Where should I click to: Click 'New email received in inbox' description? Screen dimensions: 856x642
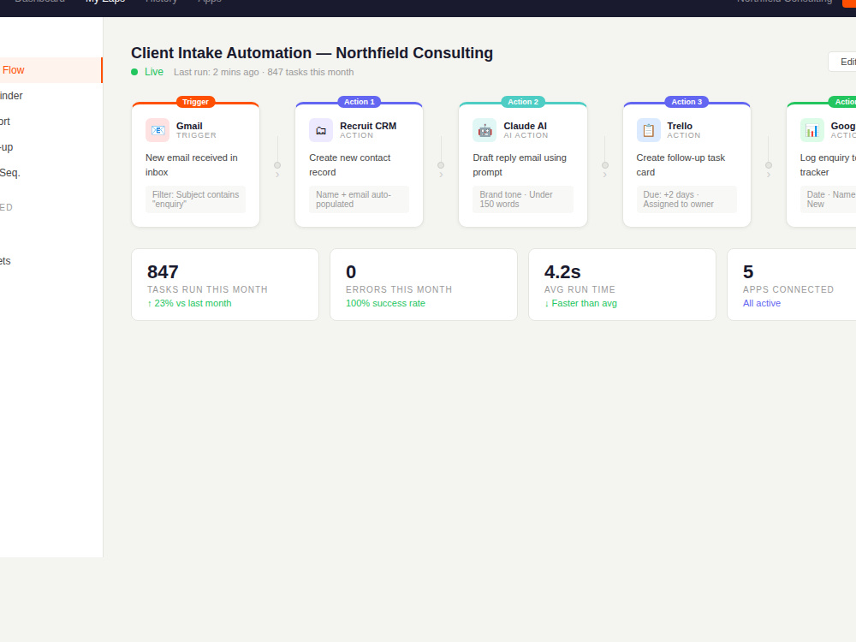point(192,165)
